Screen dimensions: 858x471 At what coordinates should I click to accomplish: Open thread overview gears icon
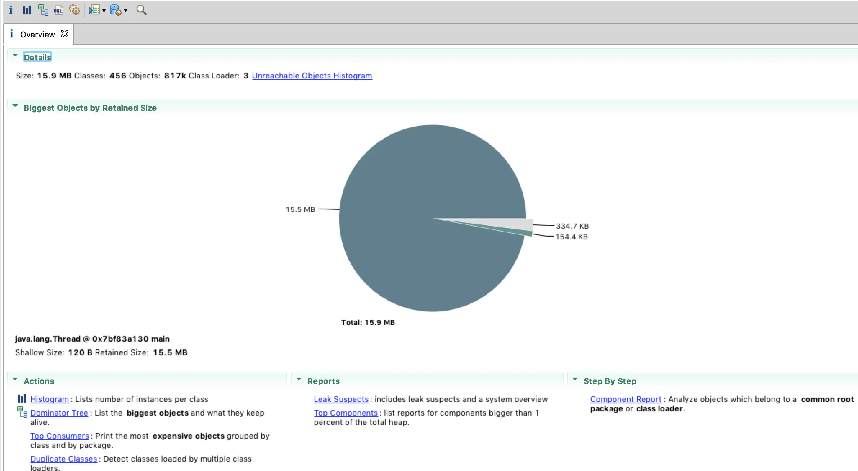pos(74,10)
